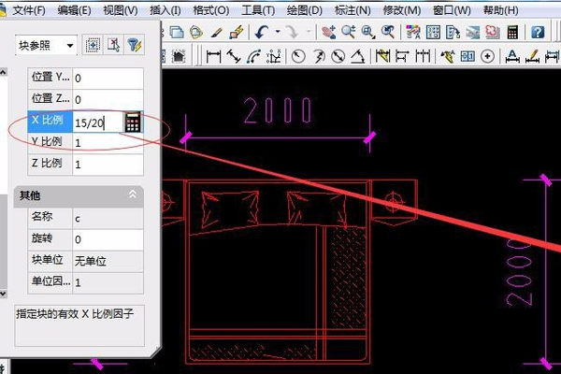Open the calculator icon in top toolbar

click(512, 32)
